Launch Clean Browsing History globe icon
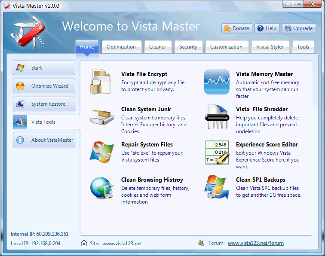The width and height of the screenshot is (325, 256). pyautogui.click(x=102, y=188)
